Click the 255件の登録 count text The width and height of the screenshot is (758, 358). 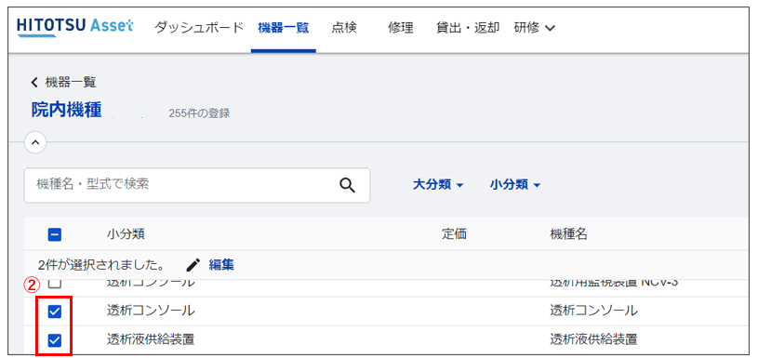[199, 113]
